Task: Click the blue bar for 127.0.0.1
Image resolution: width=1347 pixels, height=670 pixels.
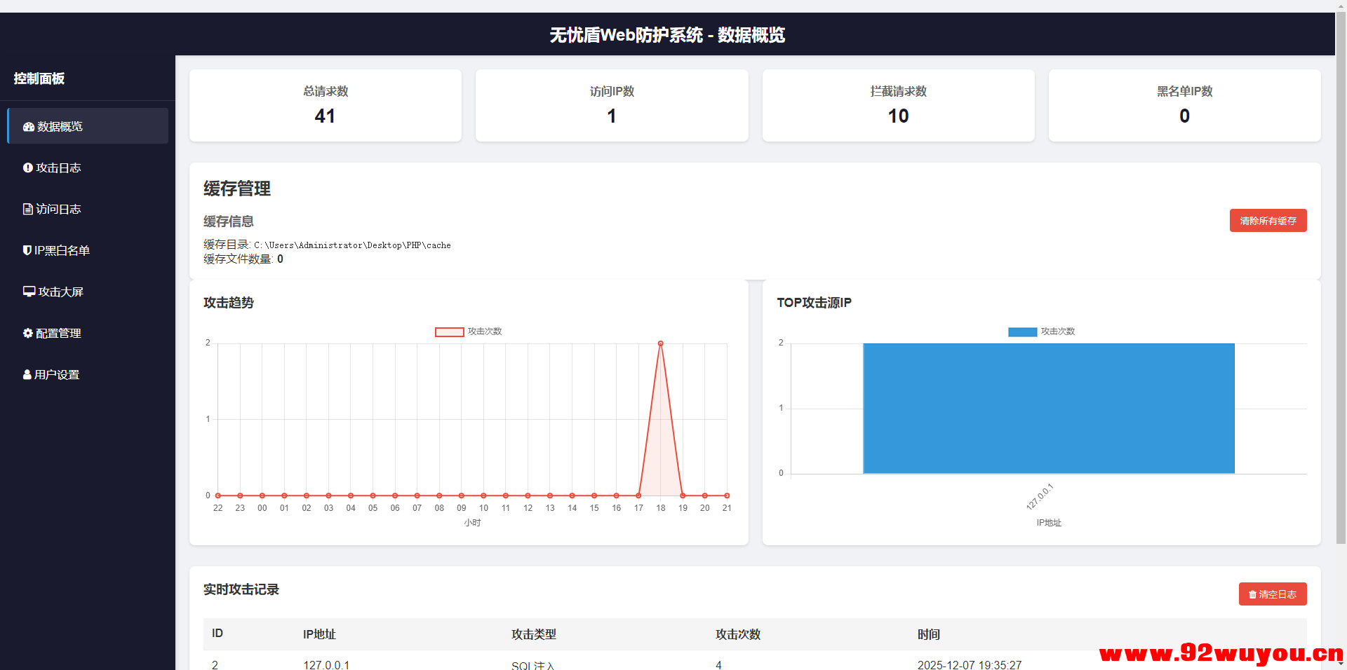Action: point(1048,409)
